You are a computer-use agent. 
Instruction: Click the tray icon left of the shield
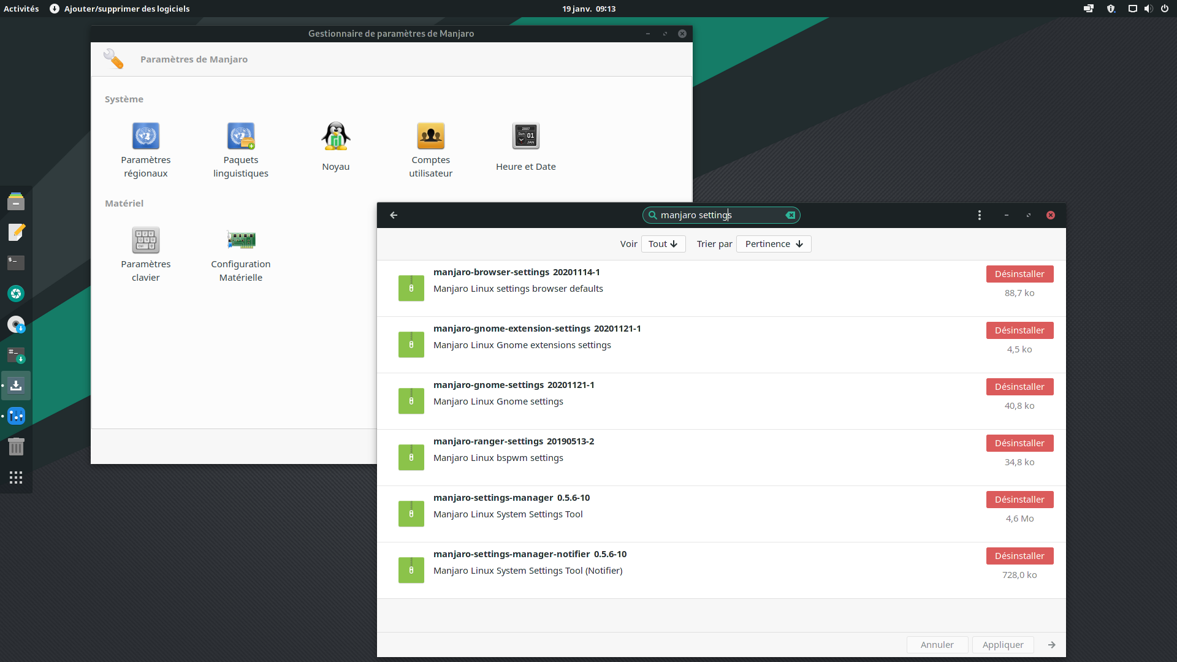(1089, 9)
